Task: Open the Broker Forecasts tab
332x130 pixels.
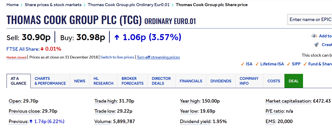Action: (x=133, y=81)
